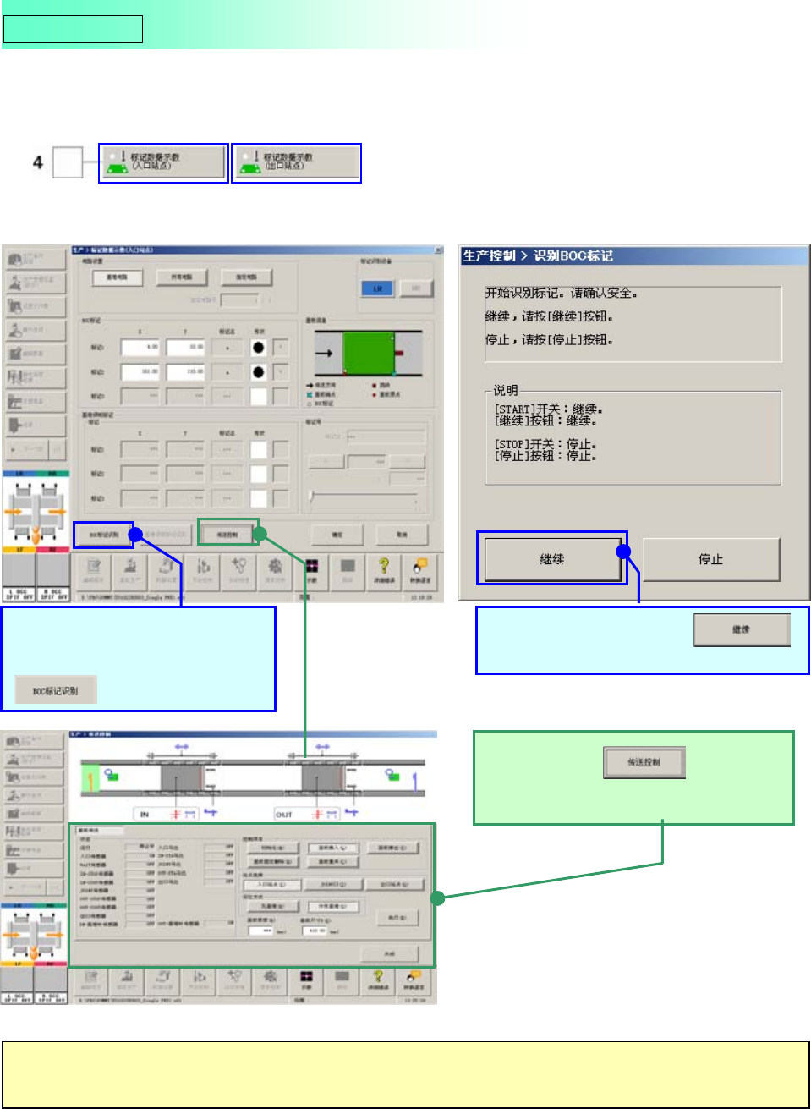Click BOC标记识别 in the teaching window
811x1109 pixels.
click(x=103, y=535)
